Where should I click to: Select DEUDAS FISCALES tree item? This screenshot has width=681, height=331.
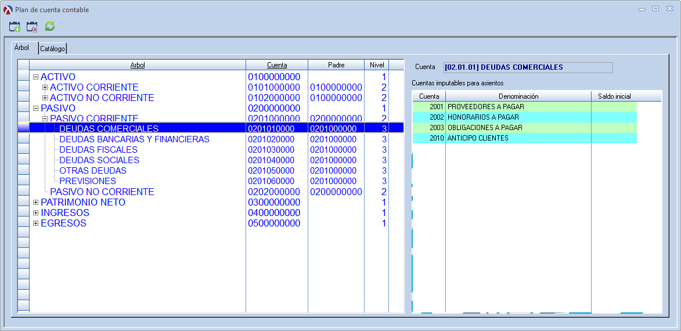99,150
